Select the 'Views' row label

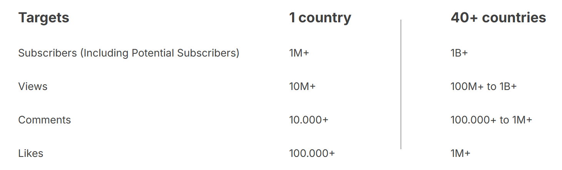click(x=33, y=87)
